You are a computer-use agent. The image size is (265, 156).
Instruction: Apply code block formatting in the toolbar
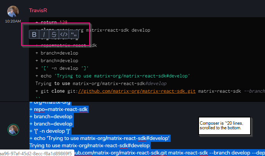64,34
